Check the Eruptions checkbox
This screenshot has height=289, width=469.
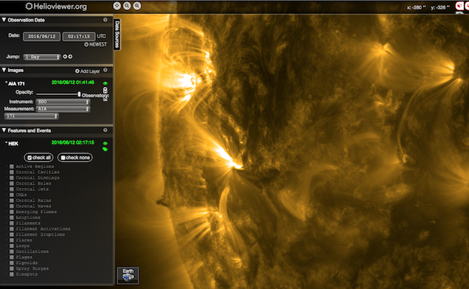(12, 217)
